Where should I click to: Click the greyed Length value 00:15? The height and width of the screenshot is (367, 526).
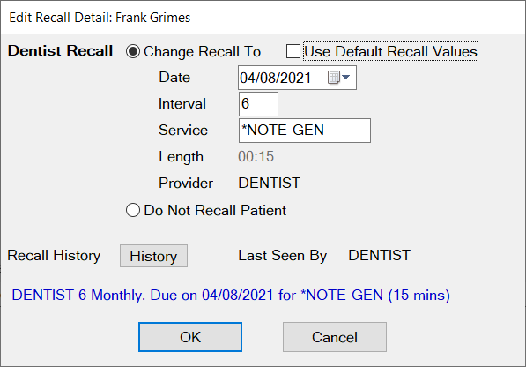[256, 156]
